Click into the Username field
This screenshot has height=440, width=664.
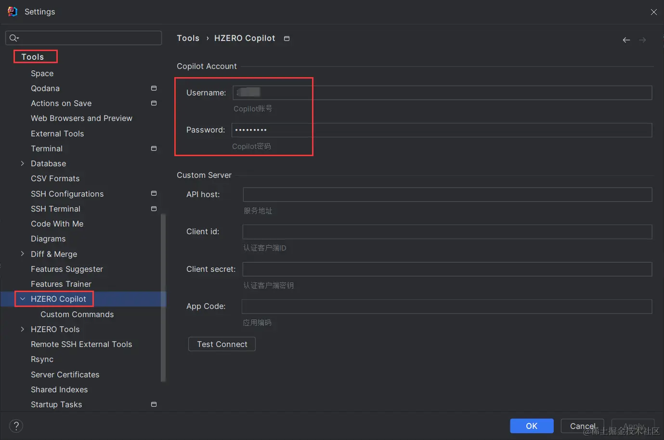[443, 93]
